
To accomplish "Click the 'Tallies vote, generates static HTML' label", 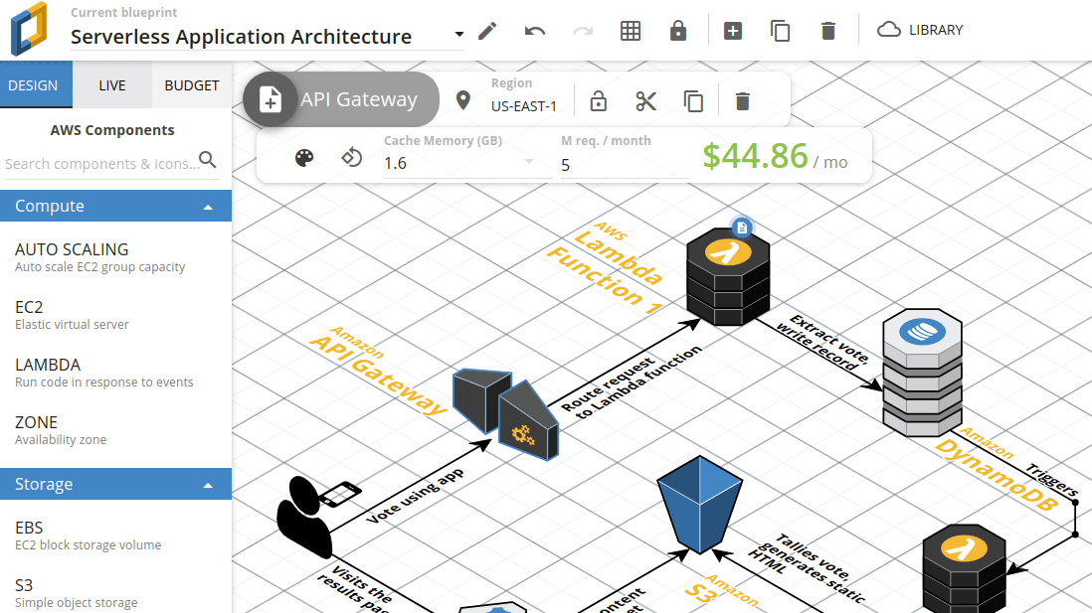I will point(808,568).
